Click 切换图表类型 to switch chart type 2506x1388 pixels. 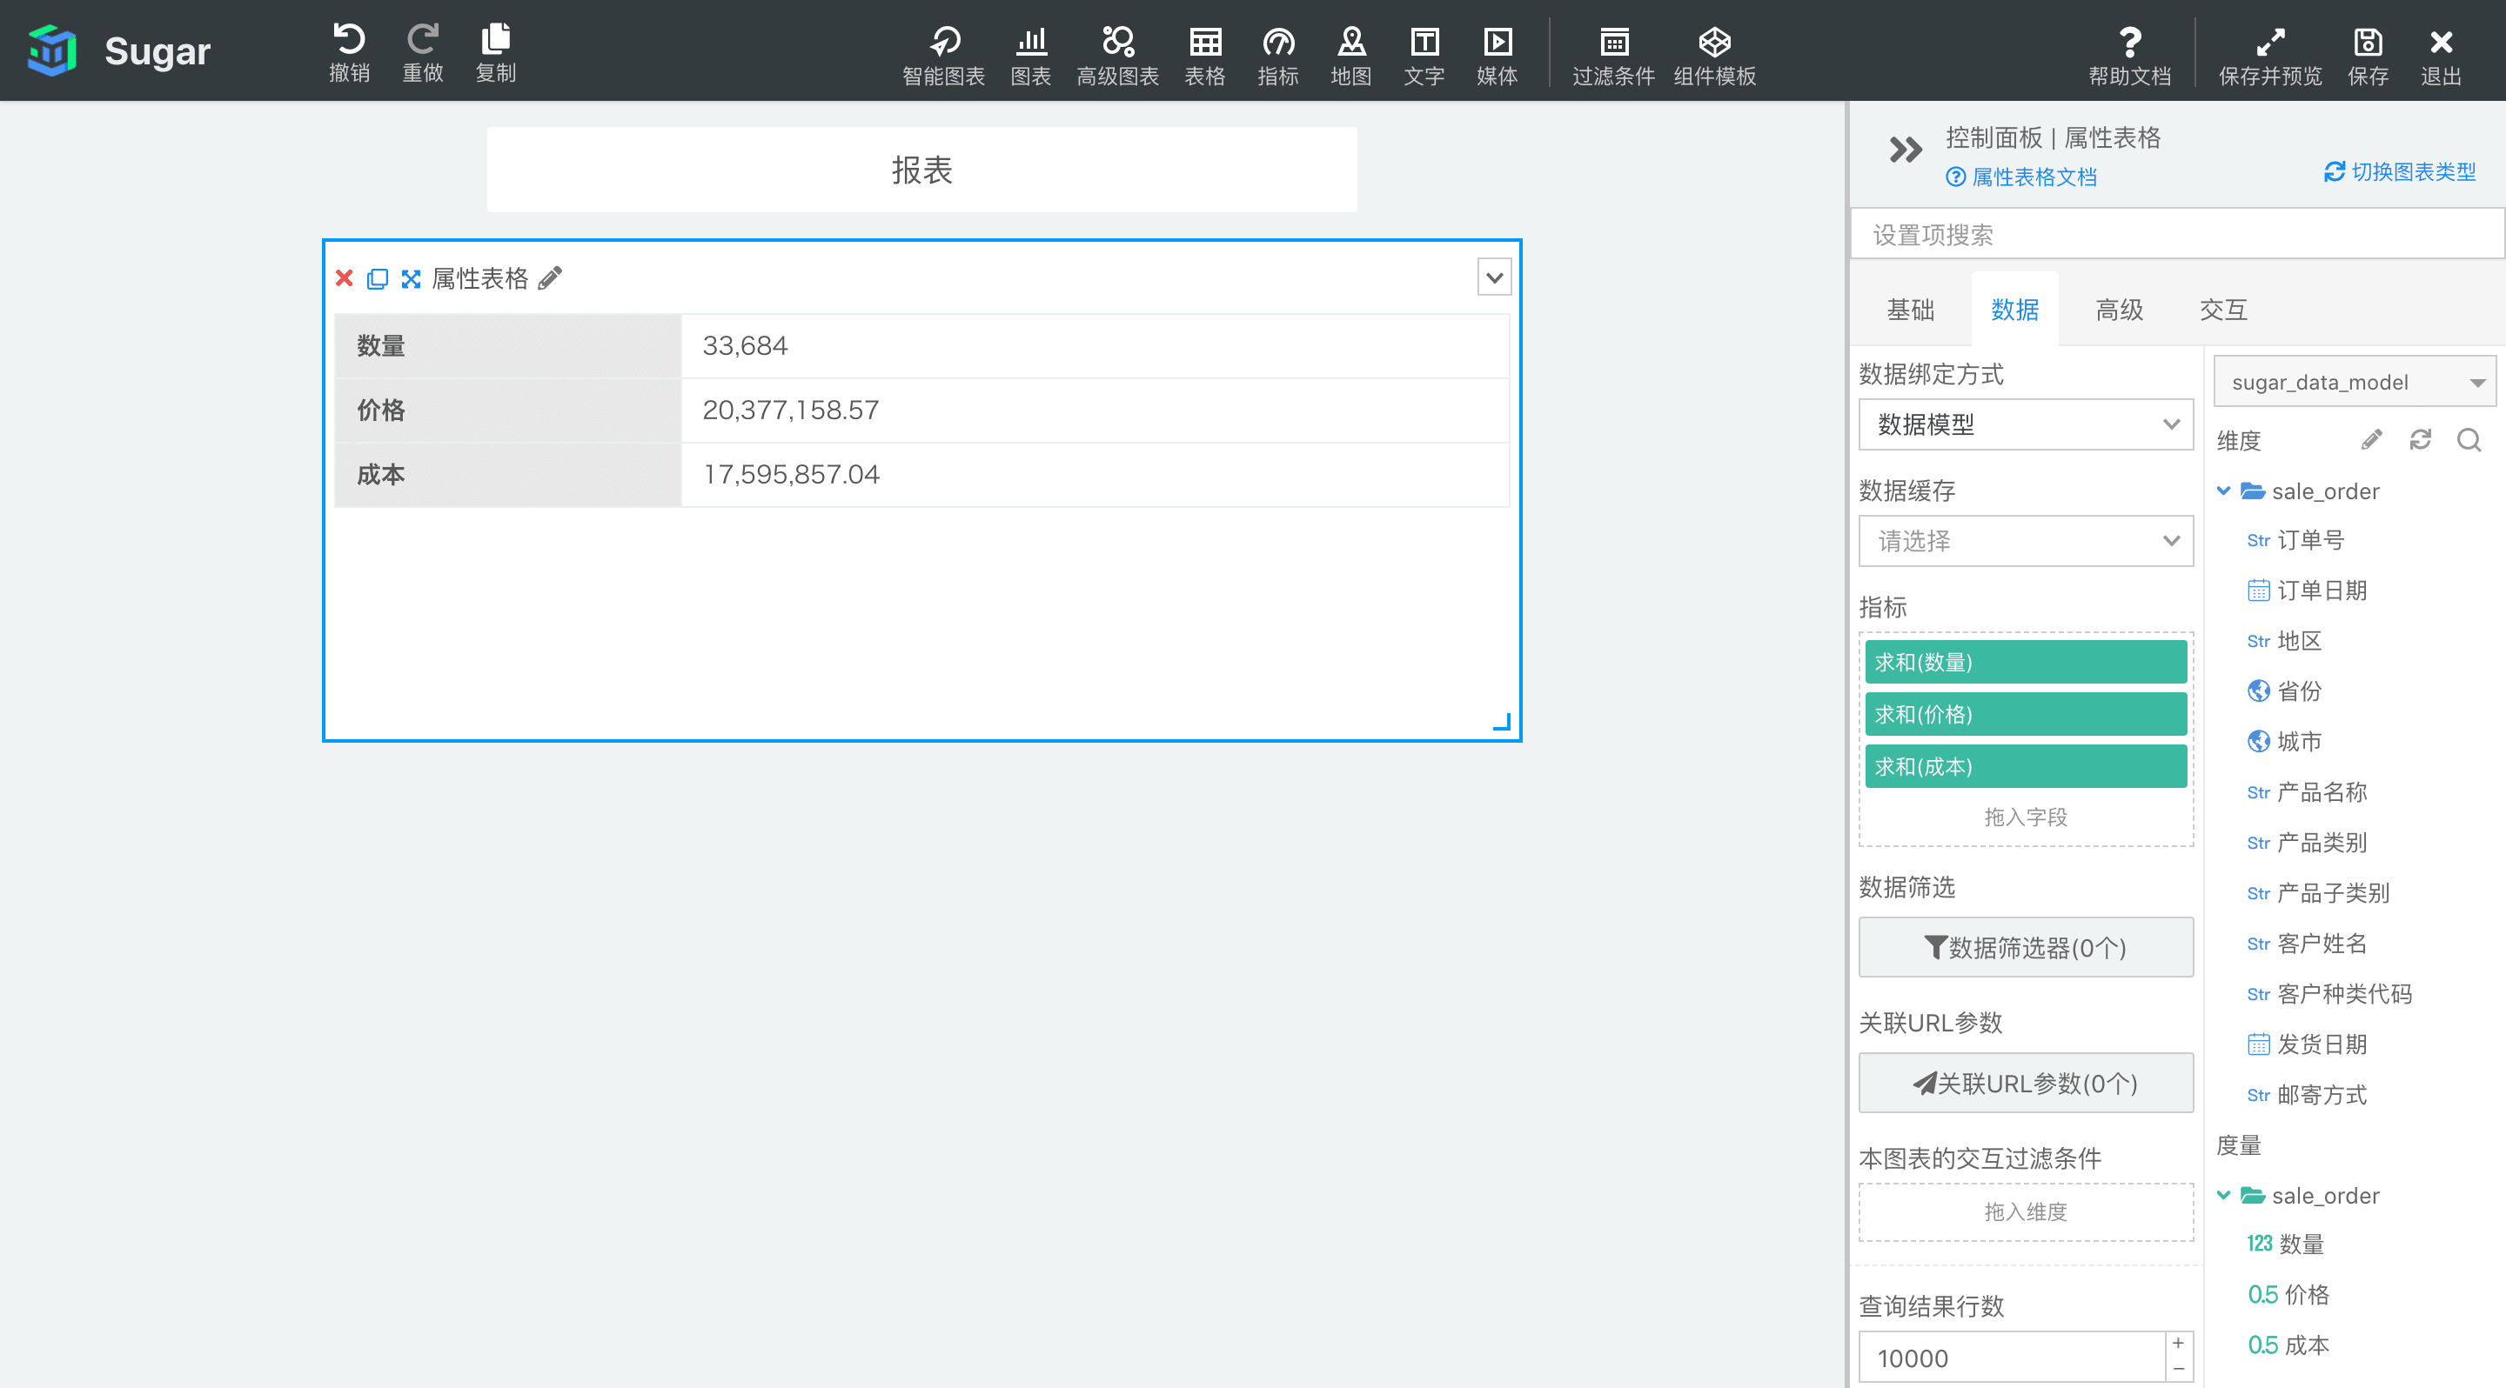[x=2400, y=172]
